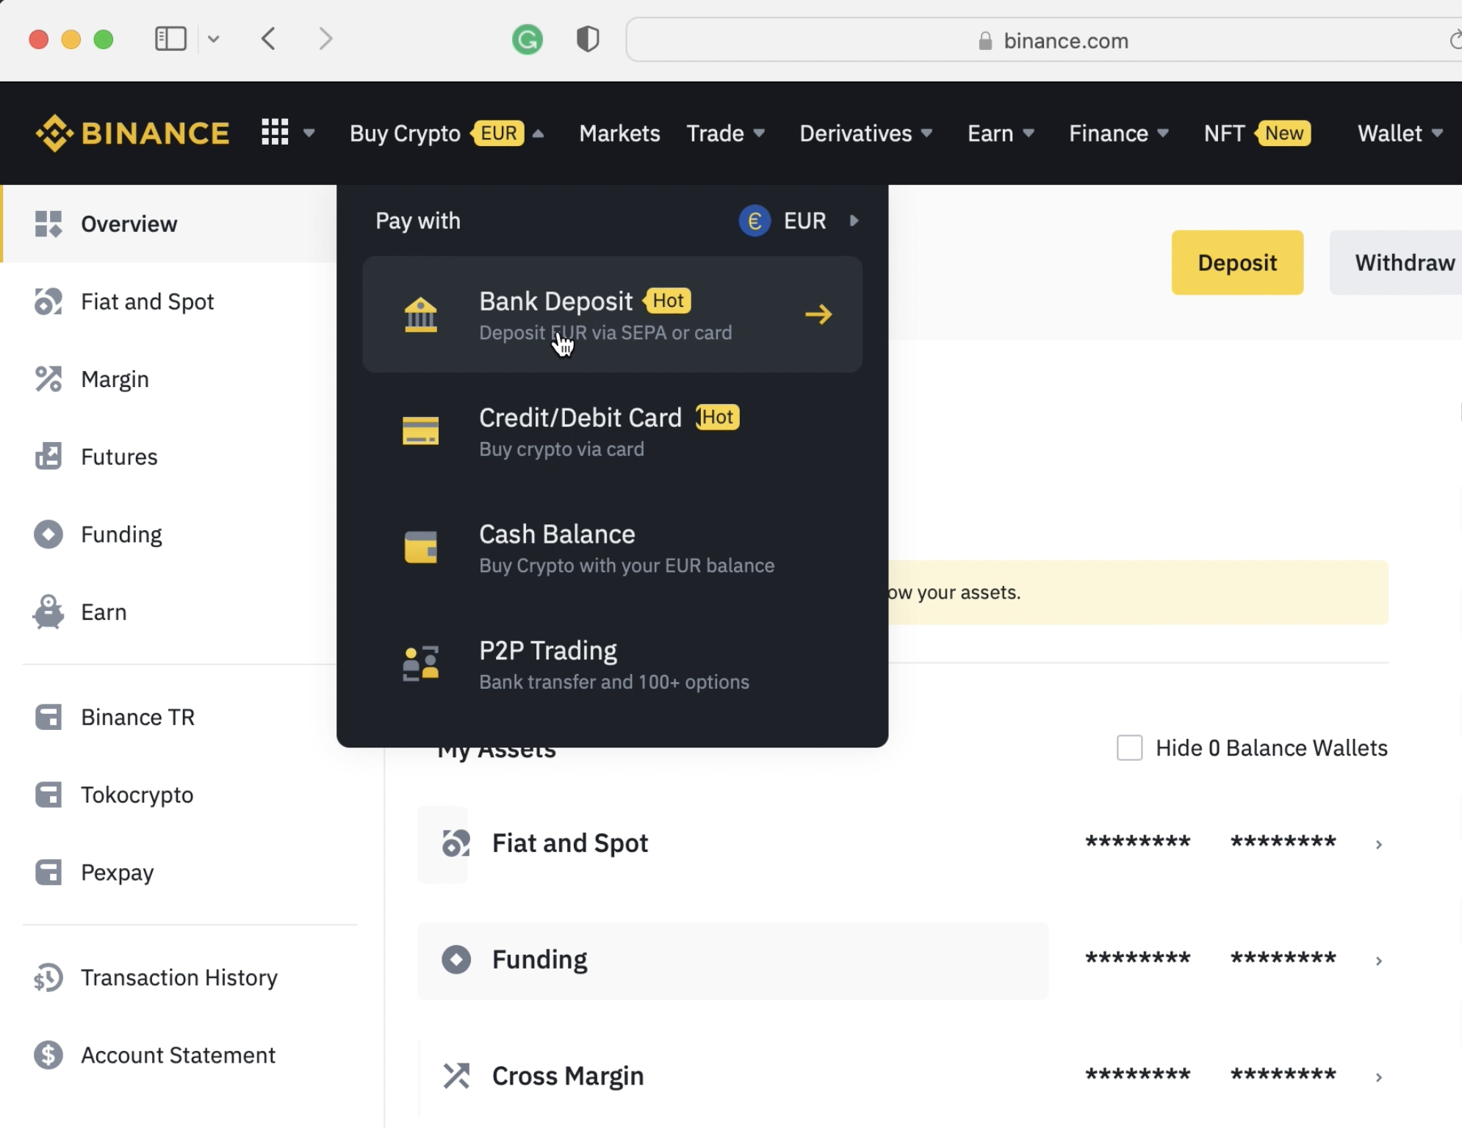Click the Funding sidebar icon

(48, 535)
